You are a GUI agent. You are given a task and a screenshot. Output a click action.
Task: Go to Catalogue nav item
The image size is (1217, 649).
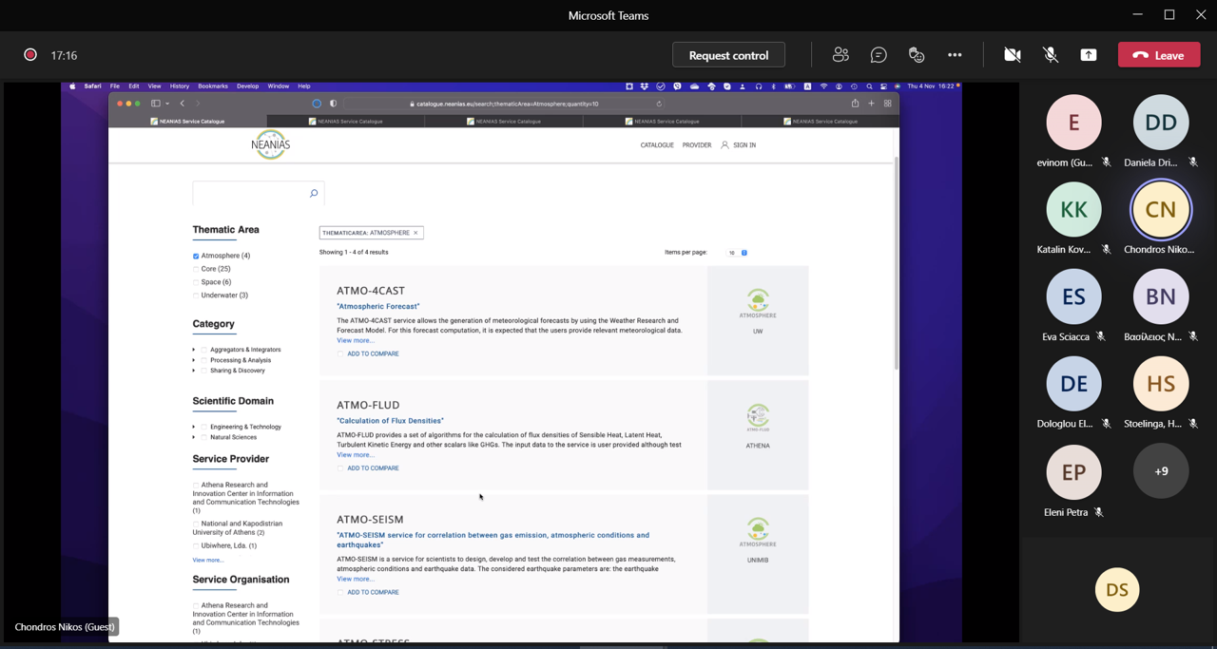click(657, 145)
